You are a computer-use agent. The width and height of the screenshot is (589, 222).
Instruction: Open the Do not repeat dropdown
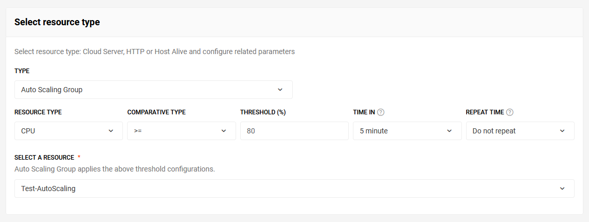(x=520, y=131)
